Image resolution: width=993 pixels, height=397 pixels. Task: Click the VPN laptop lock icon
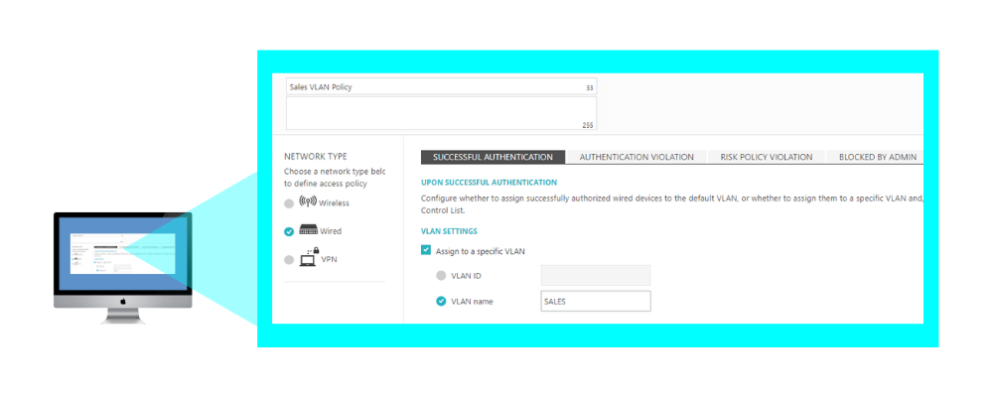309,256
